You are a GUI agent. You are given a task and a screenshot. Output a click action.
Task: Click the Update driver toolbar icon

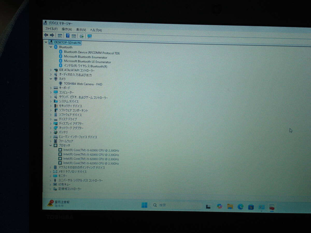(82, 36)
